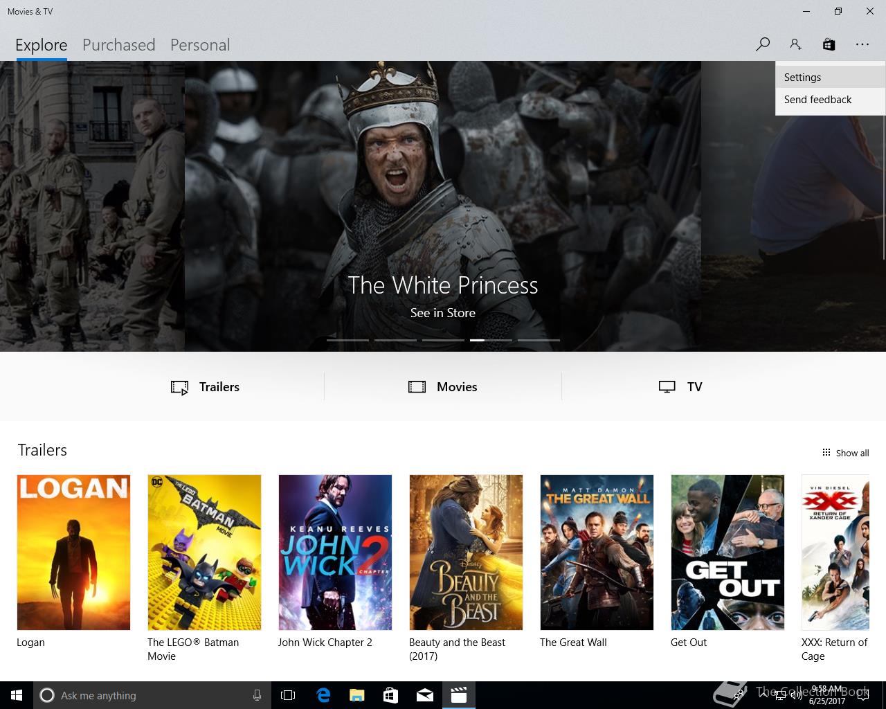Click the grid icon beside Show all
Image resolution: width=886 pixels, height=709 pixels.
826,452
